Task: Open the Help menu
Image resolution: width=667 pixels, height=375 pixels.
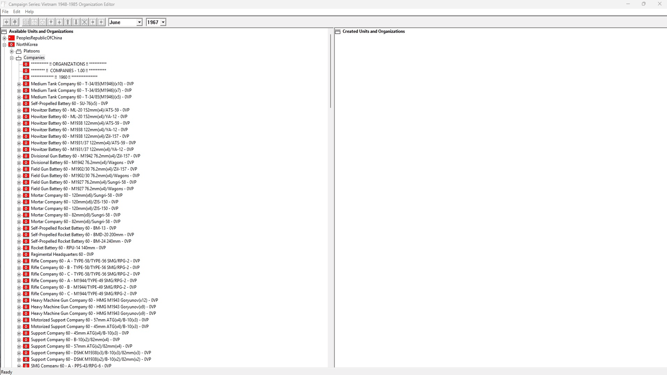Action: pos(29,11)
